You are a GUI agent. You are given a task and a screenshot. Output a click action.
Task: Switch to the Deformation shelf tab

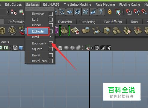tap(16, 22)
